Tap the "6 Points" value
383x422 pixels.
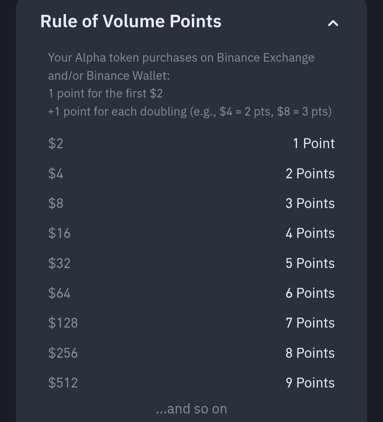[x=310, y=293]
